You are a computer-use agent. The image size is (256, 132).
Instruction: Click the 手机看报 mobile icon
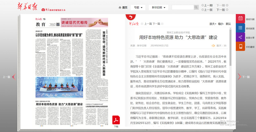(241, 47)
